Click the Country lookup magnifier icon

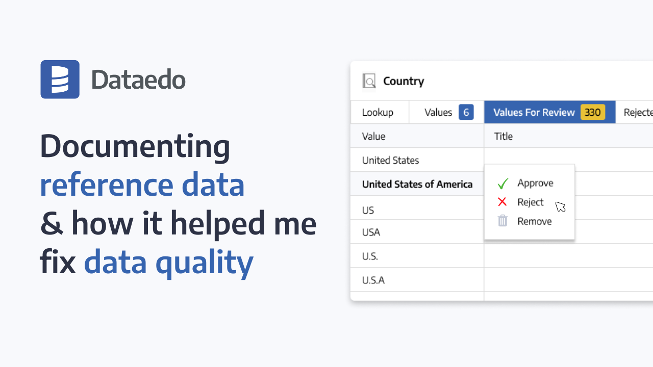[x=369, y=81]
